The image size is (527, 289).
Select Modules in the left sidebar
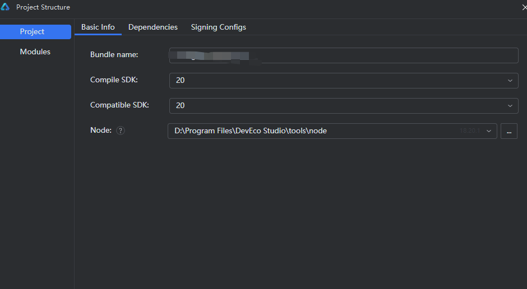35,52
